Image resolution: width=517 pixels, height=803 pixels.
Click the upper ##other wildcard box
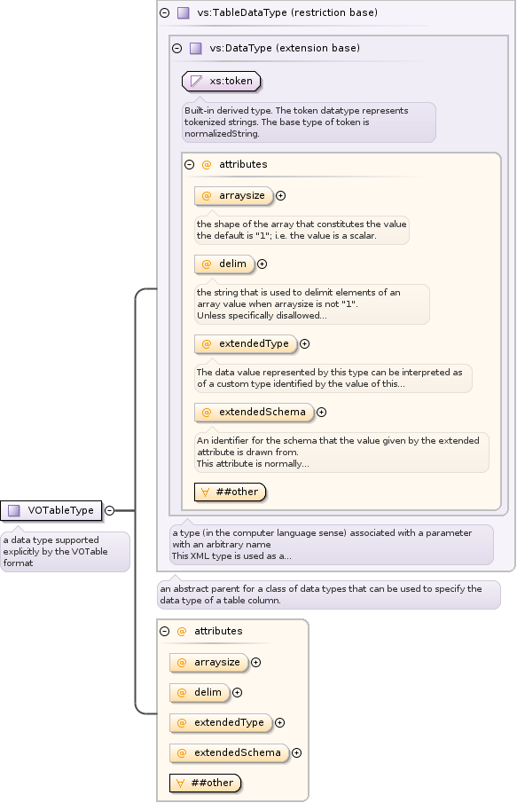coord(231,492)
